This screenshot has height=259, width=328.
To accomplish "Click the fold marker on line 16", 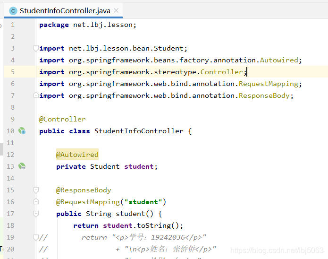I will [36, 202].
